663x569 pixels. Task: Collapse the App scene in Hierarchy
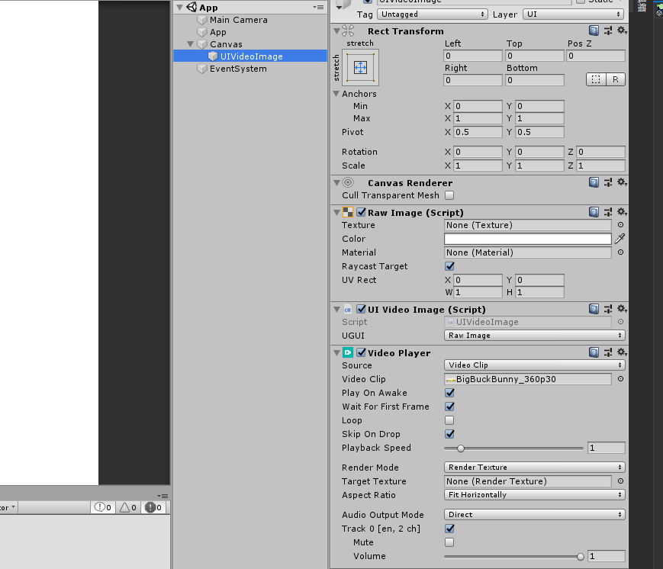(180, 7)
